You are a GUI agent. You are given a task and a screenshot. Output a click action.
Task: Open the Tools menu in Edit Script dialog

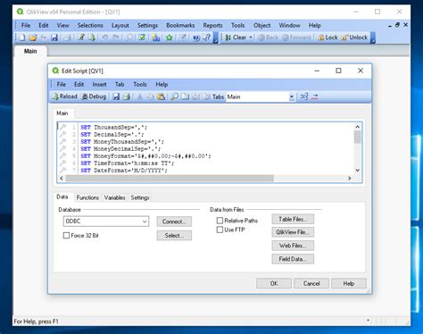[140, 85]
